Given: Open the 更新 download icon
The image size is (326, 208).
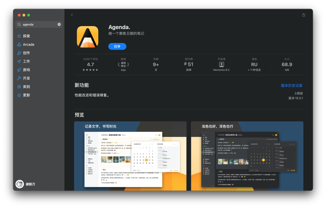Looking at the screenshot, I should [19, 95].
